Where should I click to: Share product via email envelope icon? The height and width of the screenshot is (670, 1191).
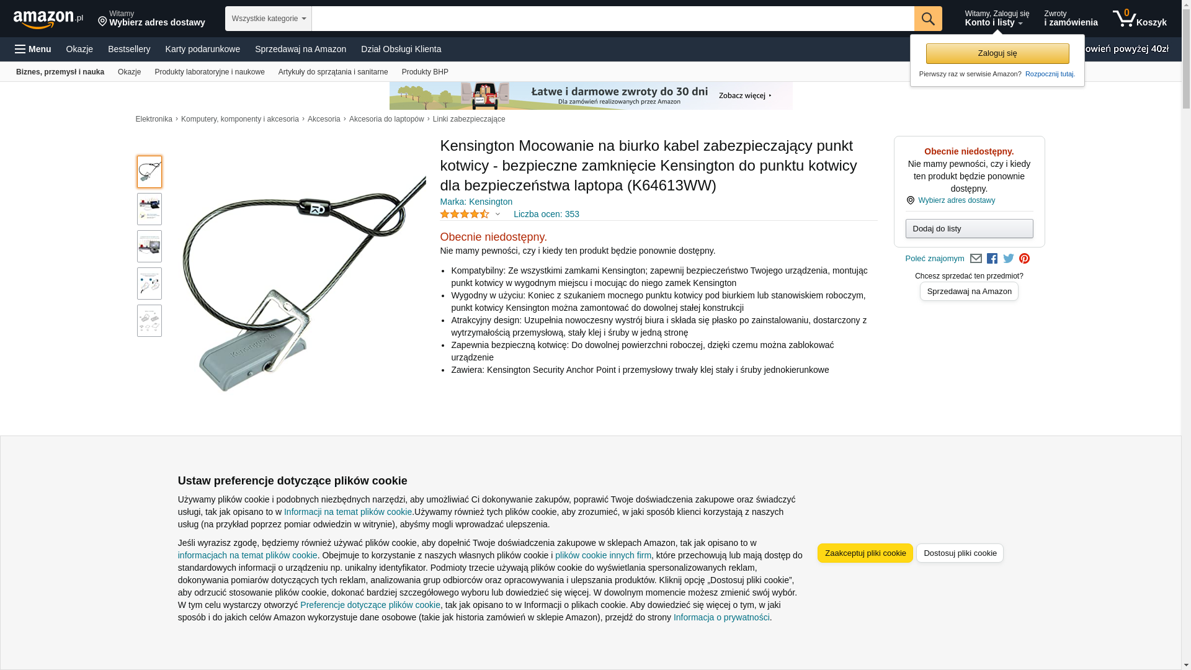976,259
